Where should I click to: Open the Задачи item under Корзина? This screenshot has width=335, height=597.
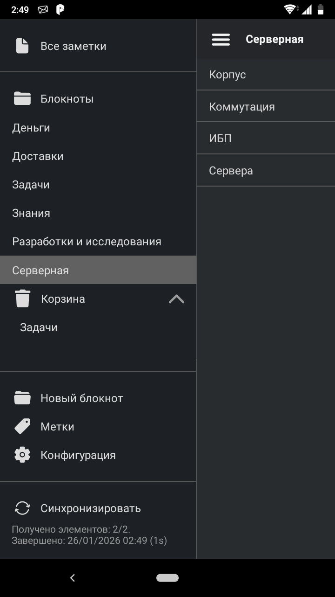tap(39, 327)
